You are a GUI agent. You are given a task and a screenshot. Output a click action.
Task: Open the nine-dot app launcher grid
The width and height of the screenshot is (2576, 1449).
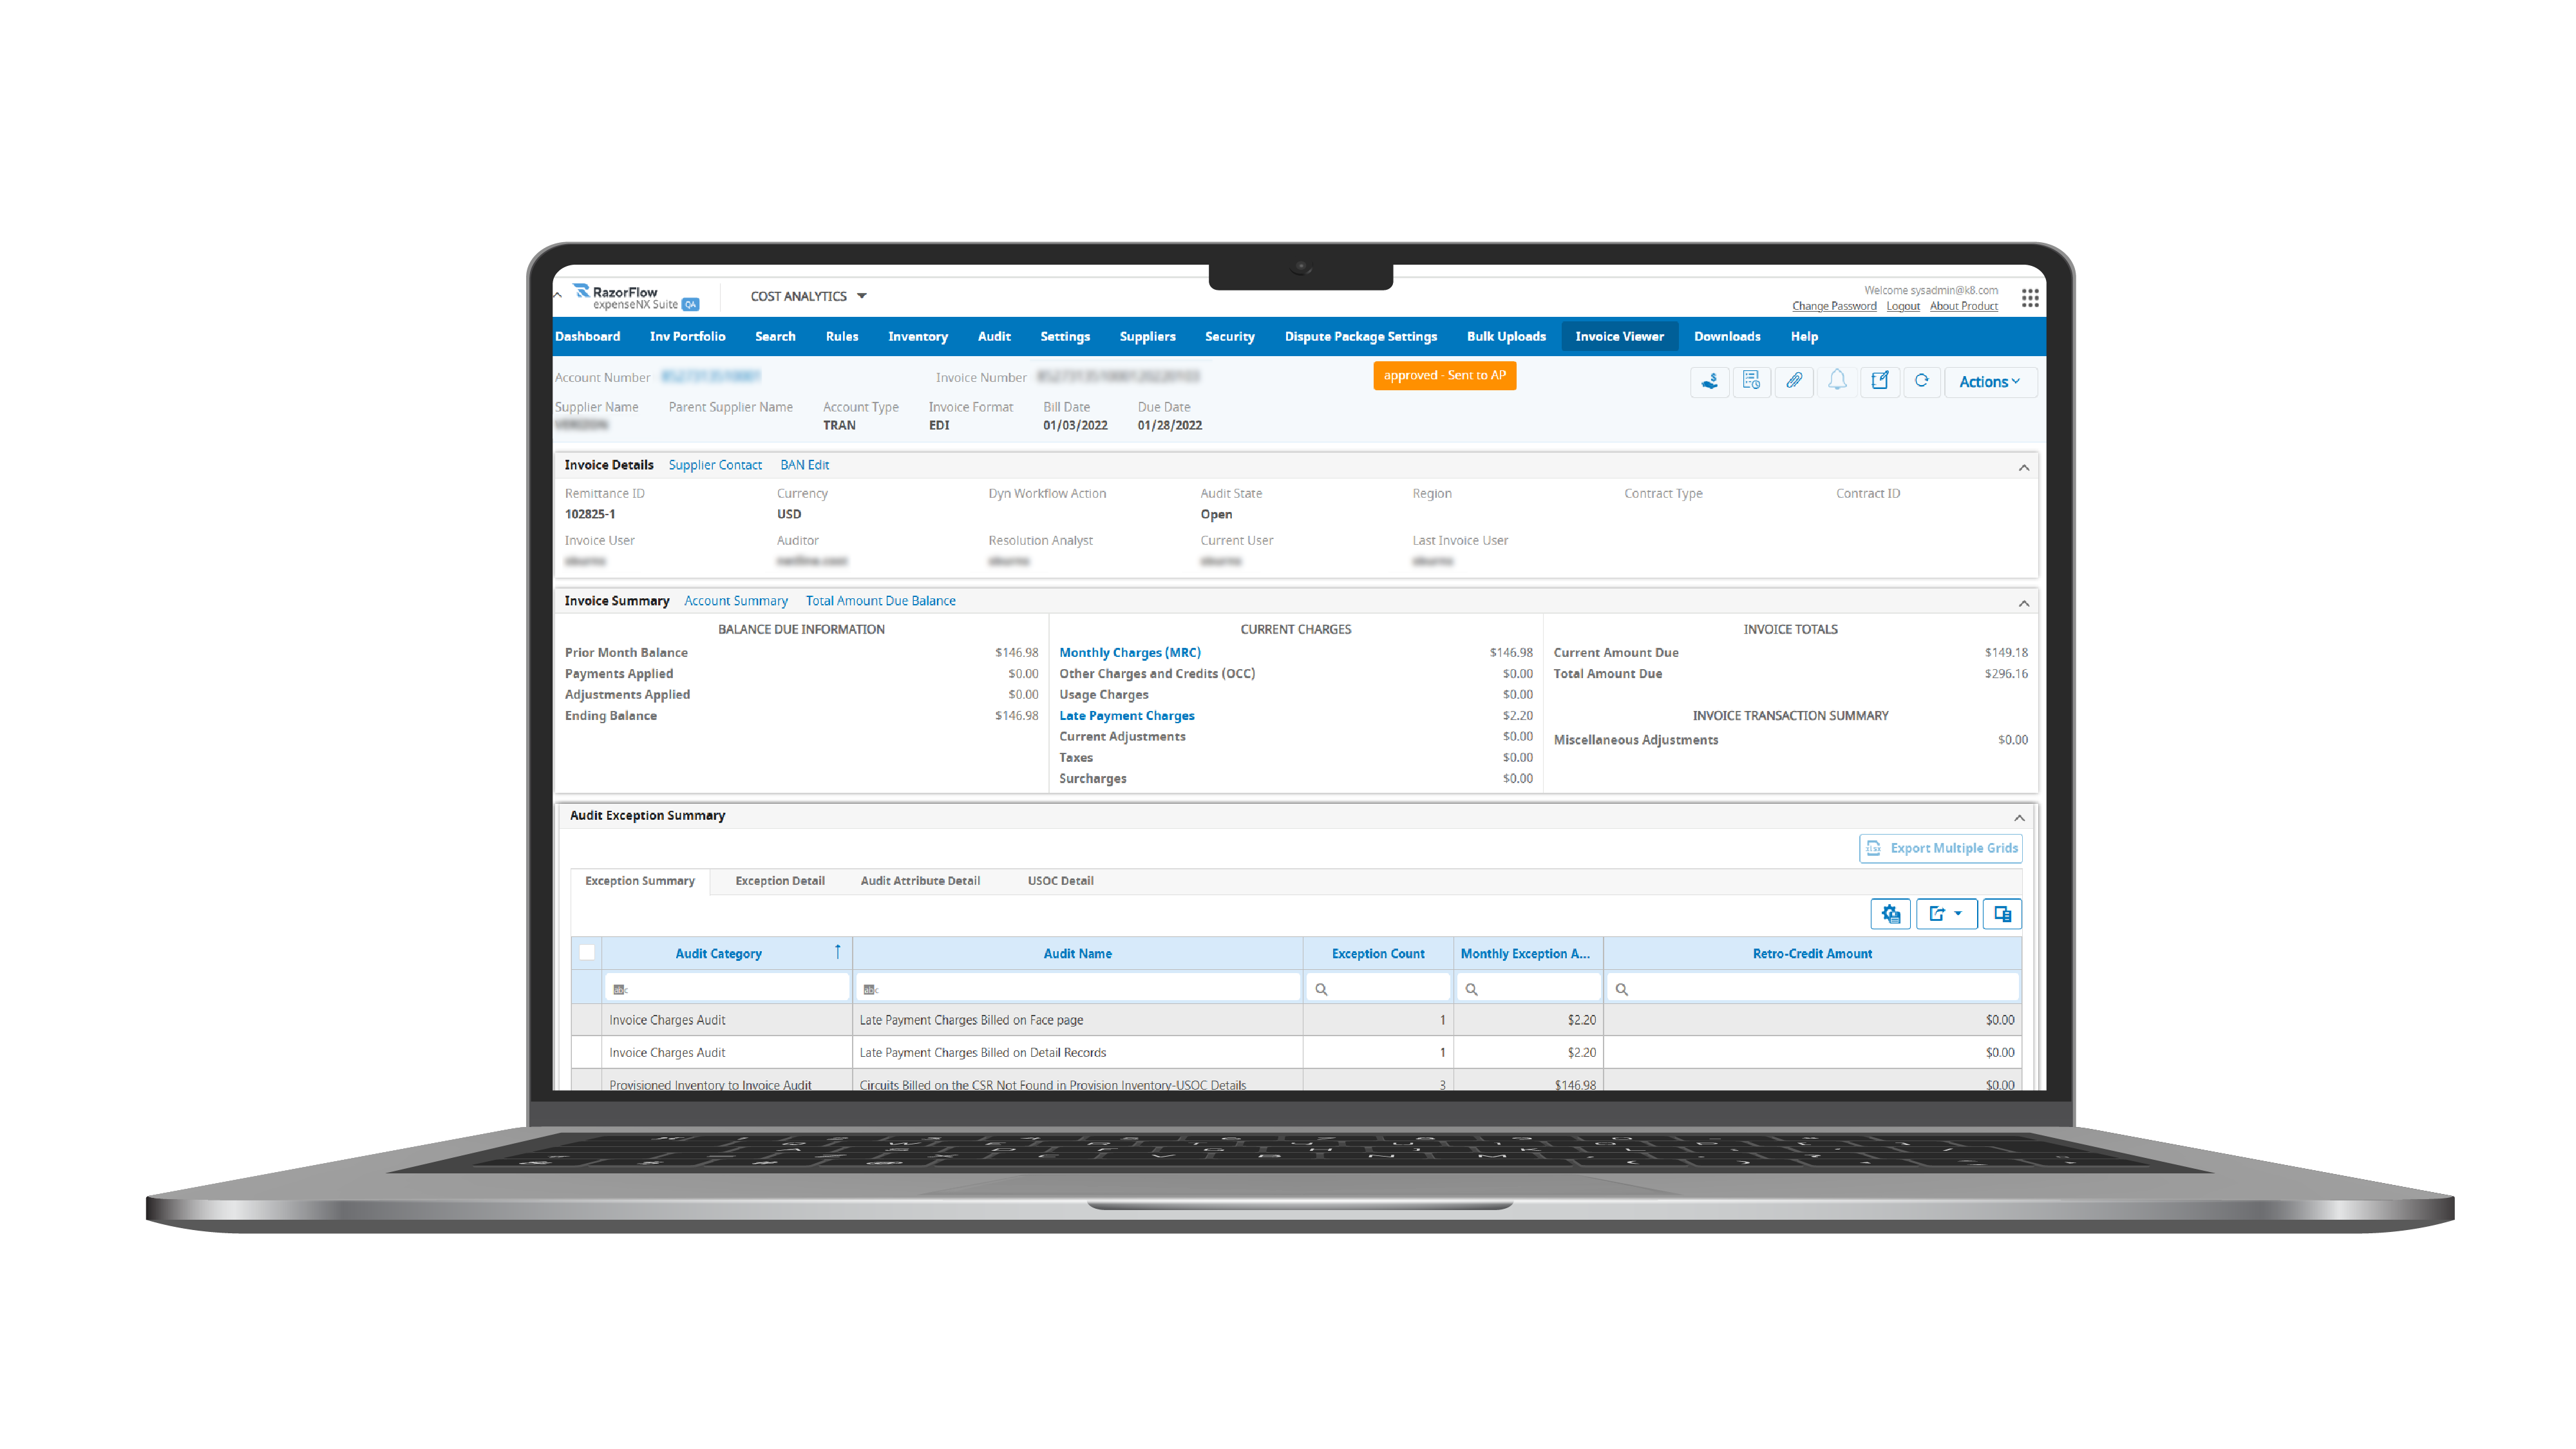click(x=2029, y=298)
